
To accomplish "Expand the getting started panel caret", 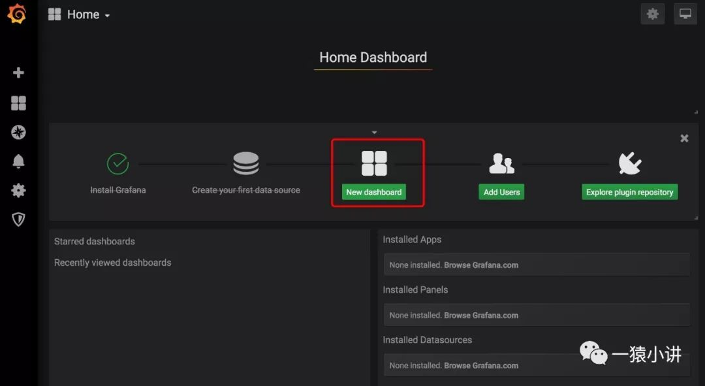I will [x=374, y=133].
